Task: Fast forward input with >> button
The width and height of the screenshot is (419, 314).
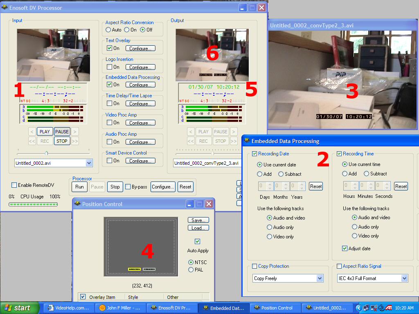Action: (75, 141)
